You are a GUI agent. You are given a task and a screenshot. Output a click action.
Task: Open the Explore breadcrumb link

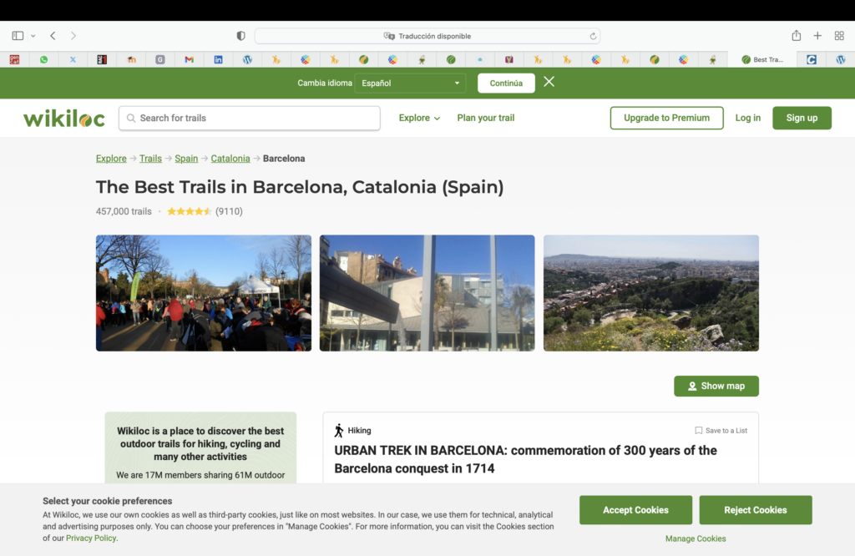pyautogui.click(x=111, y=159)
